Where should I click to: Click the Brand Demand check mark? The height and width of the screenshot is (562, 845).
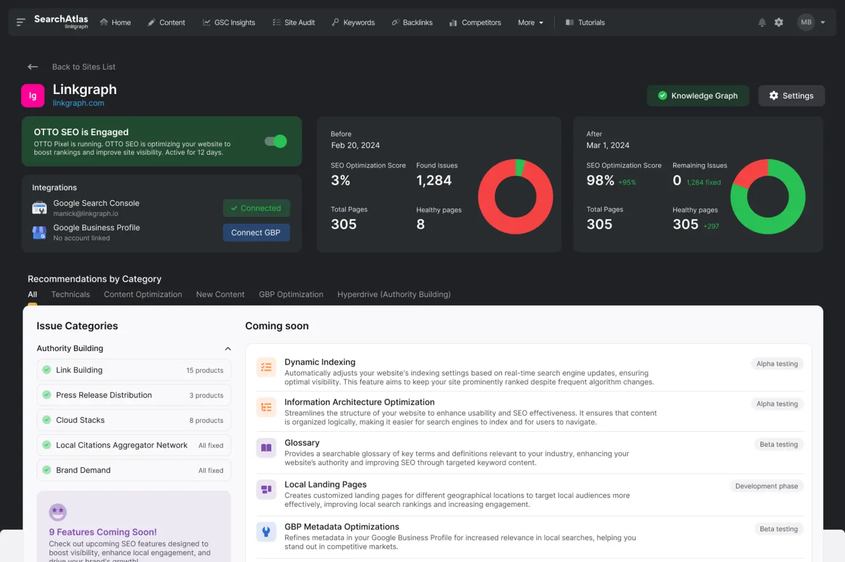[47, 470]
